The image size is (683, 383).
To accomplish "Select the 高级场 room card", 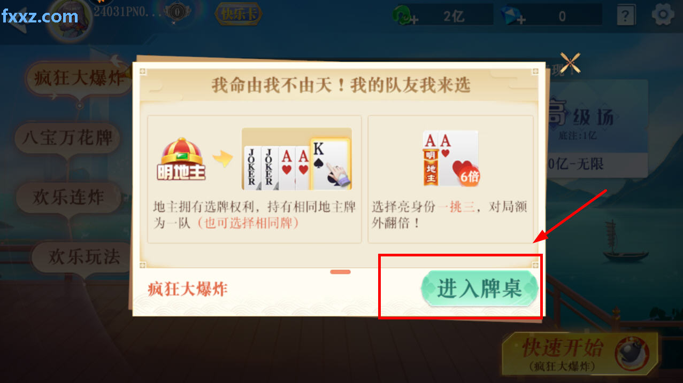I will click(595, 126).
